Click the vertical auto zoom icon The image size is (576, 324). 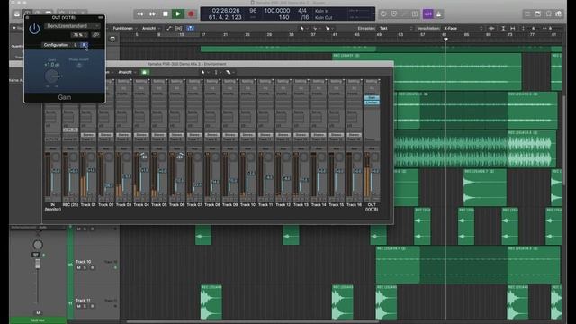pos(504,28)
